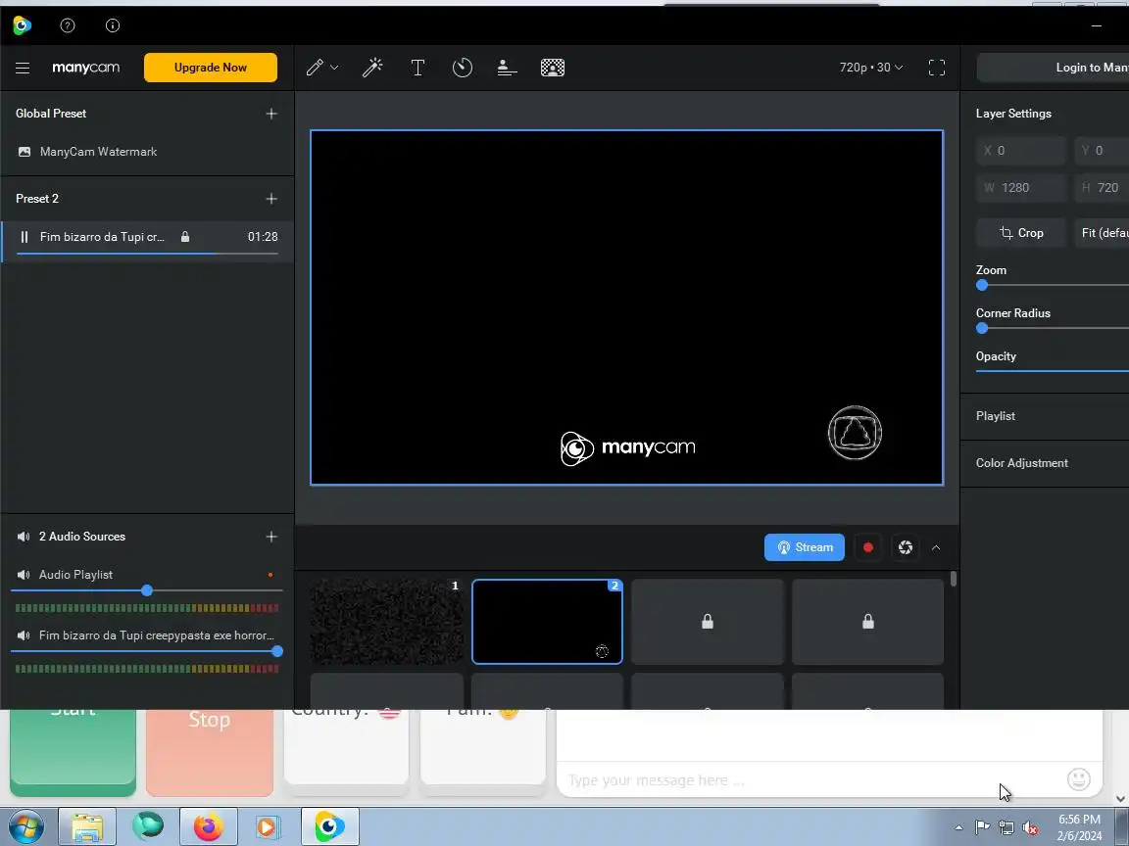Click the locked preset slot fourth in row
The image size is (1129, 846).
click(x=867, y=622)
